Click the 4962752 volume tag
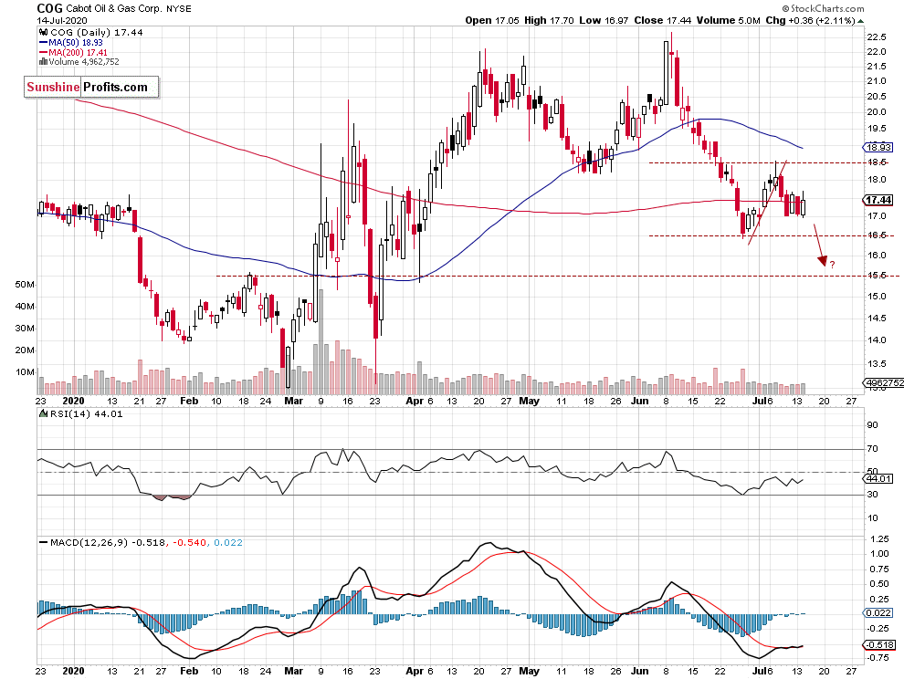This screenshot has width=904, height=679. click(x=883, y=382)
